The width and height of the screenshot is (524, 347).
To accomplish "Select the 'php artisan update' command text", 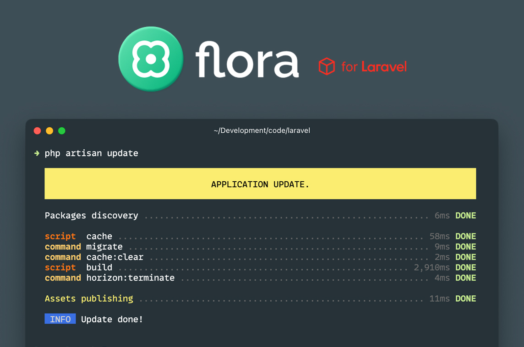I will [x=91, y=153].
